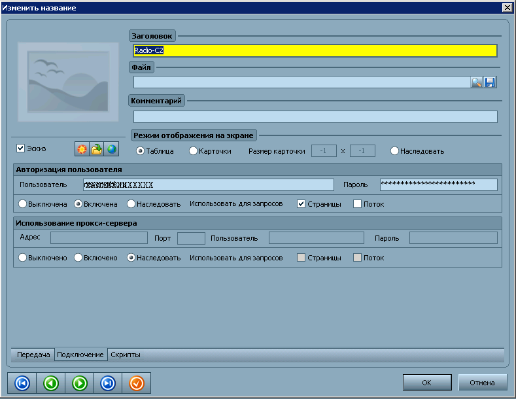This screenshot has height=399, width=516.
Task: Set proxy server usage to Включено
Action: point(78,258)
